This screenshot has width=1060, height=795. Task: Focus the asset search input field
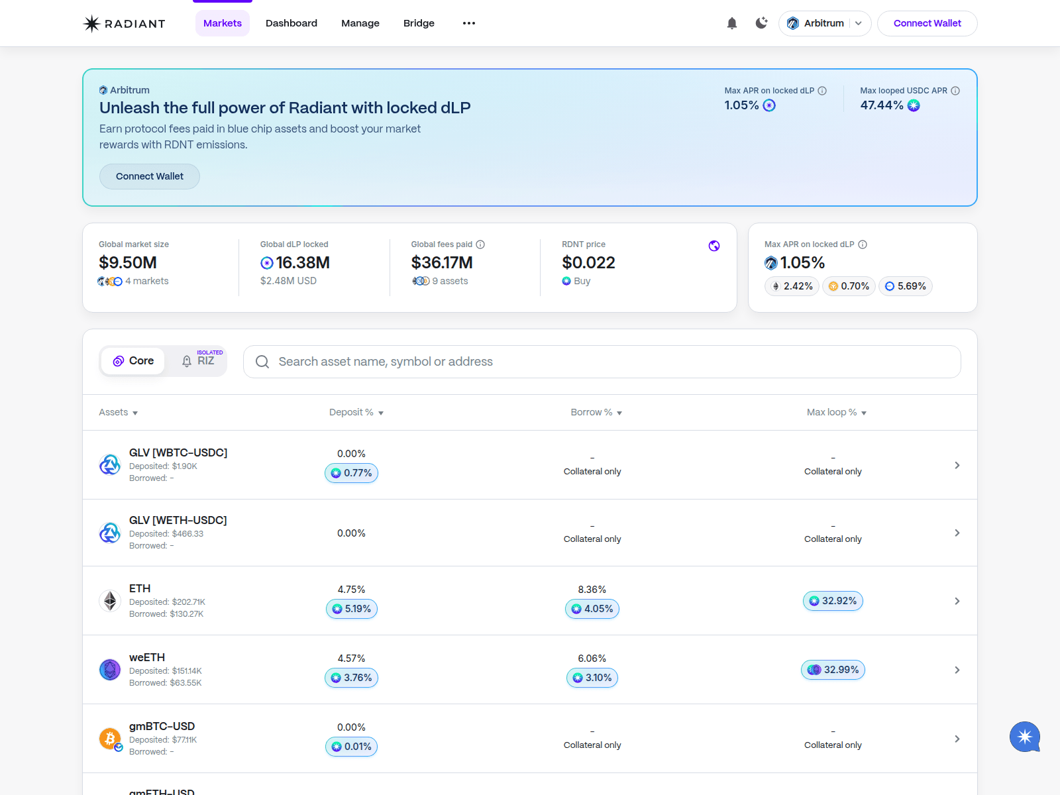click(x=602, y=362)
